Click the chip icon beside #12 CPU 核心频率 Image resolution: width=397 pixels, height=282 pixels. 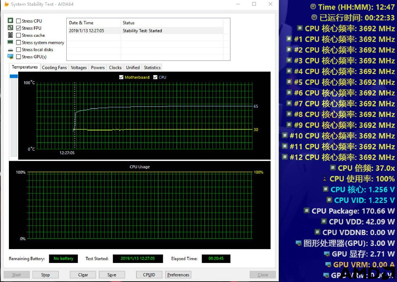(285, 157)
